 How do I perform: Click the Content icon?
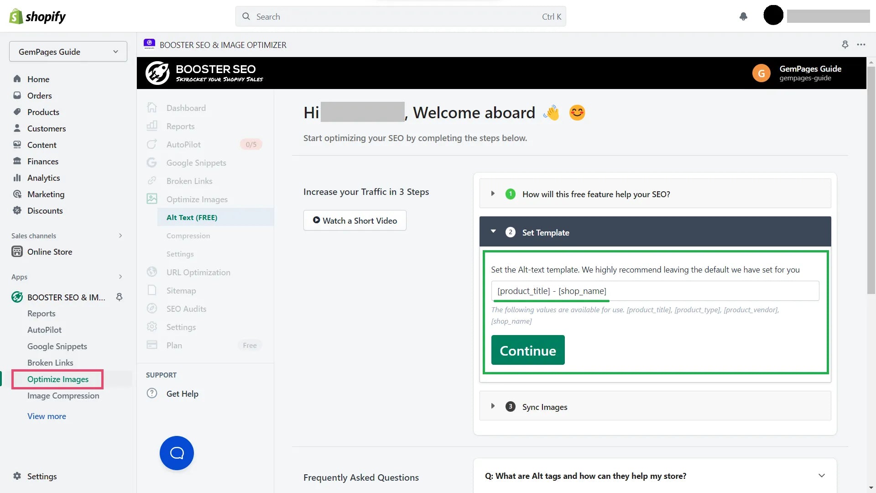click(17, 145)
